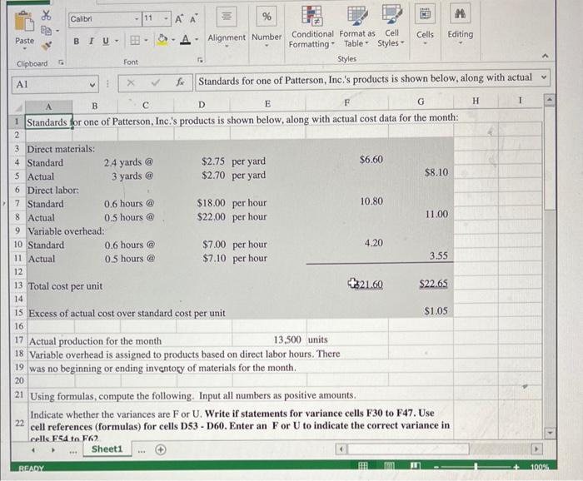Open Cell Styles menu
The height and width of the screenshot is (481, 583).
point(391,27)
